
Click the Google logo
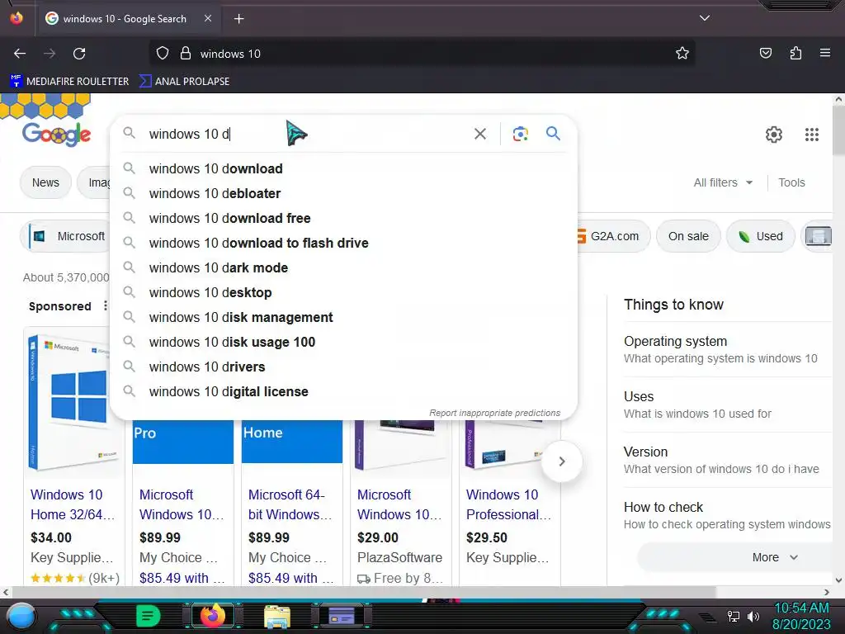[56, 135]
